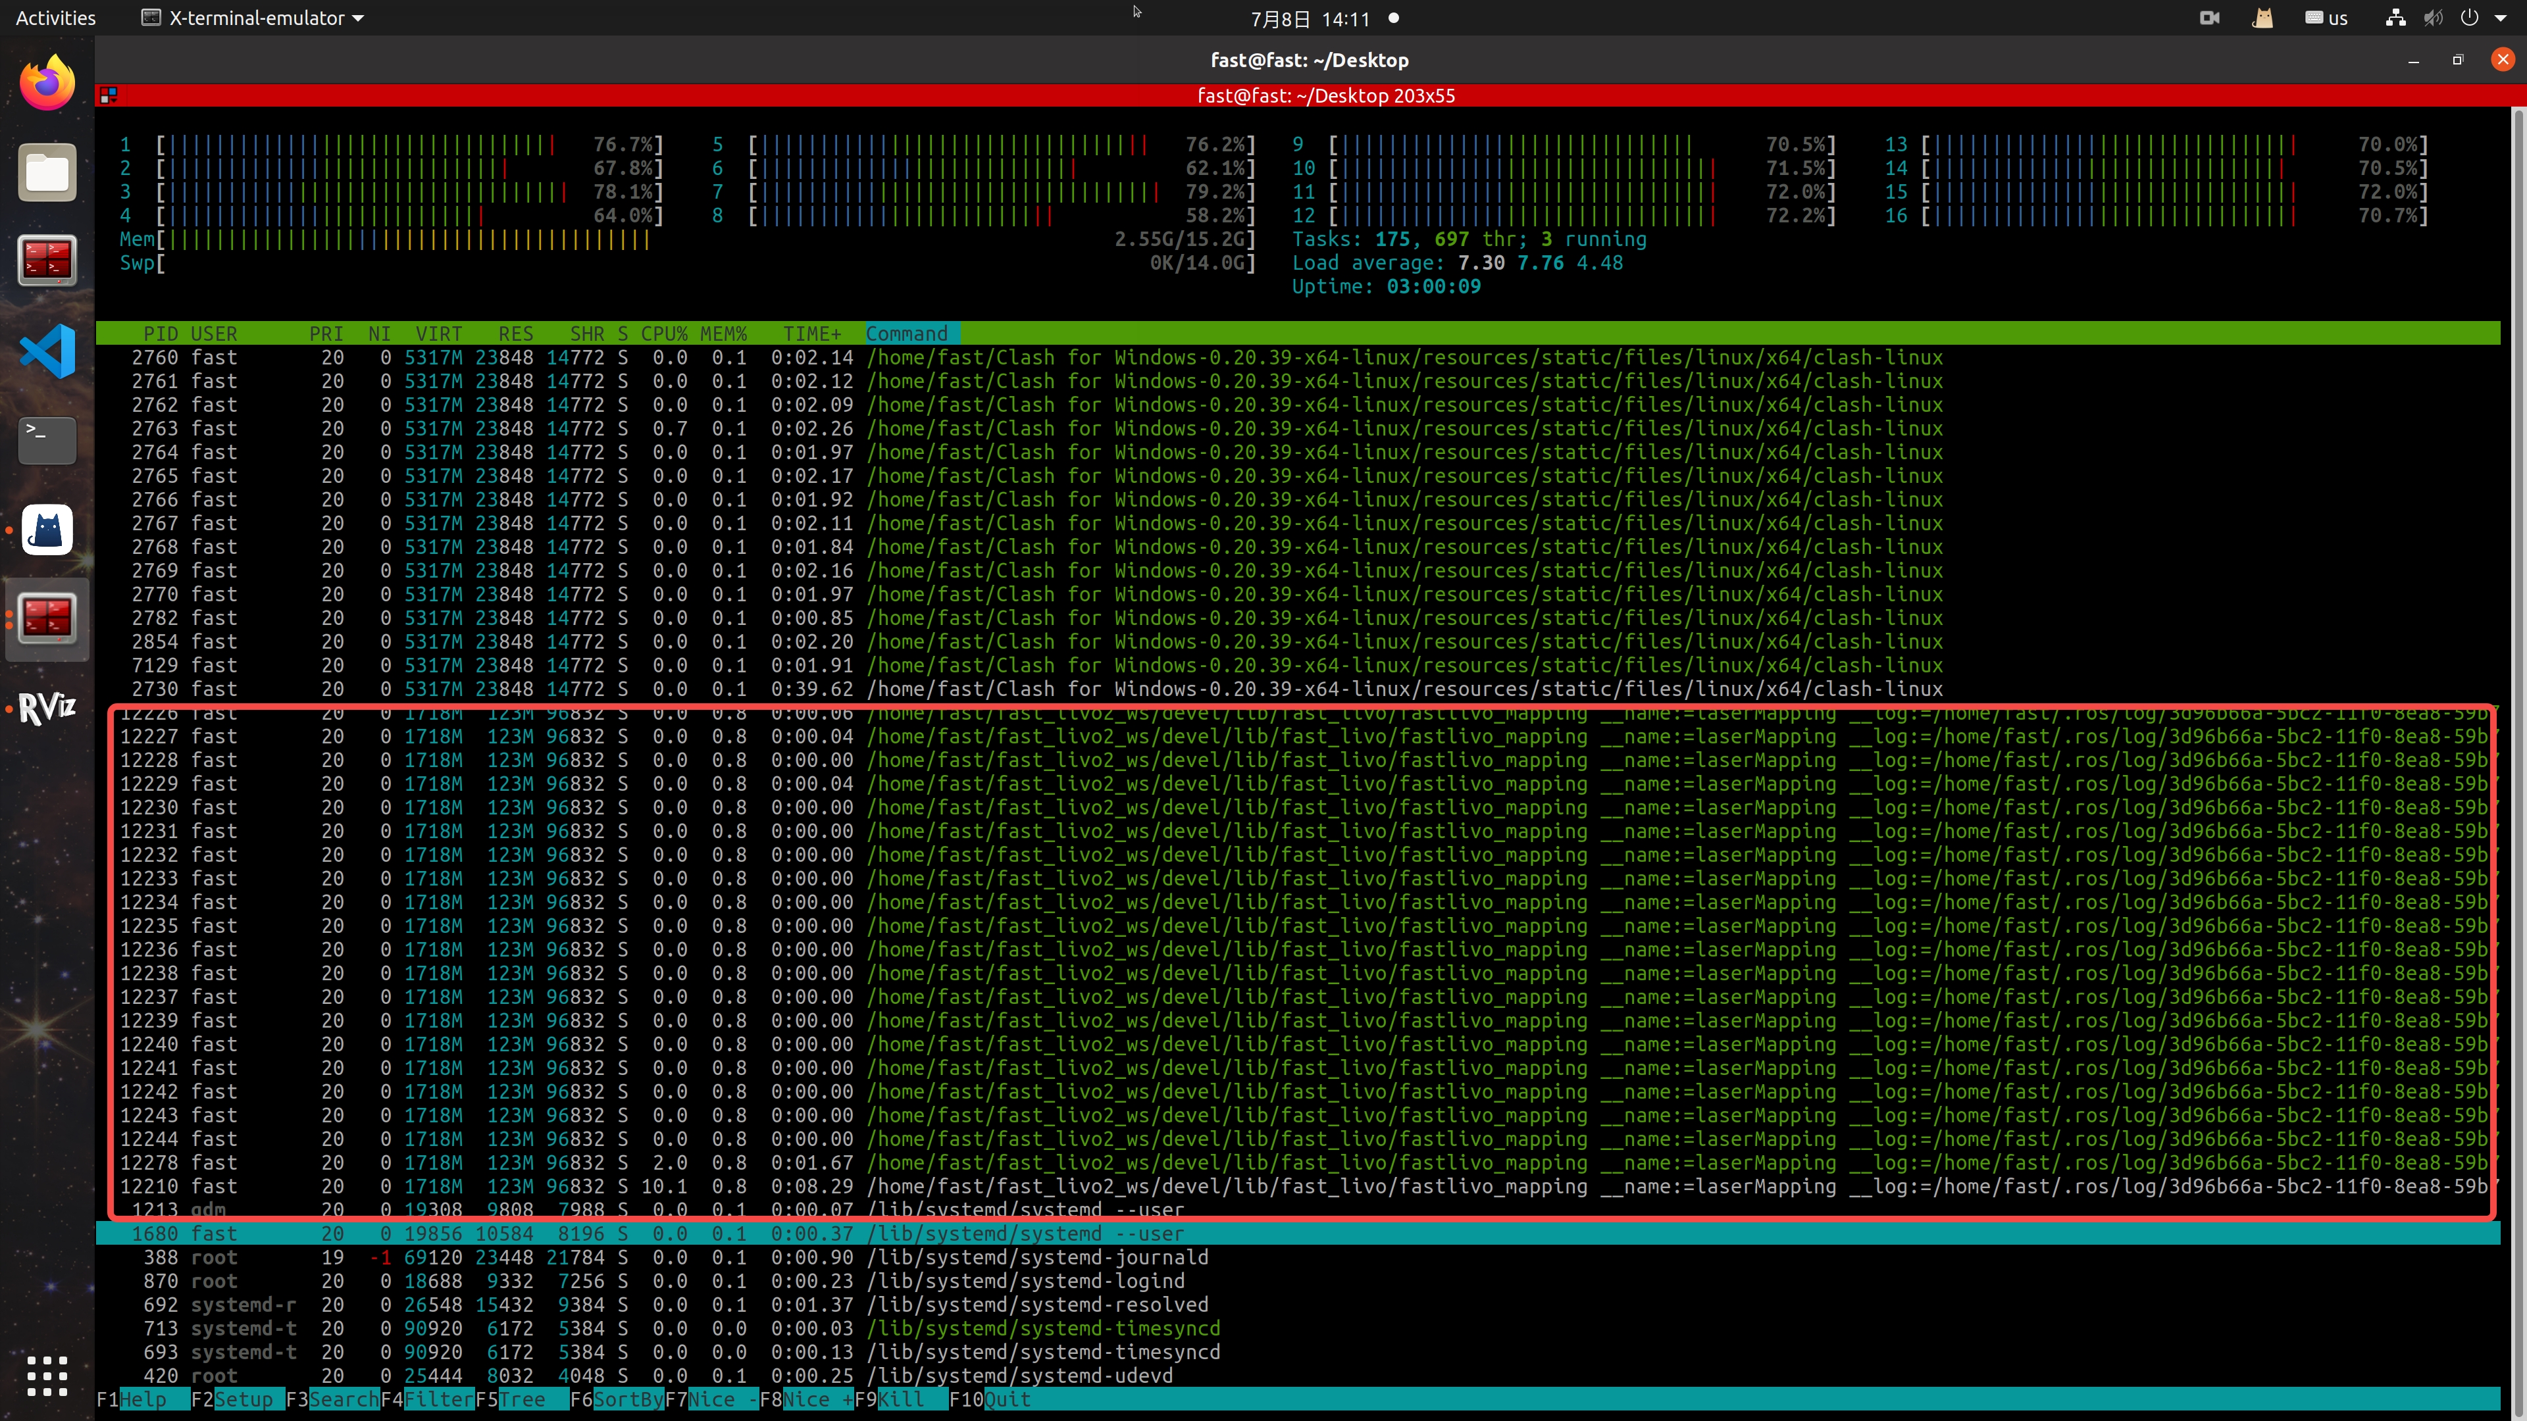The height and width of the screenshot is (1421, 2527).
Task: Sort by the RES column header
Action: [515, 334]
